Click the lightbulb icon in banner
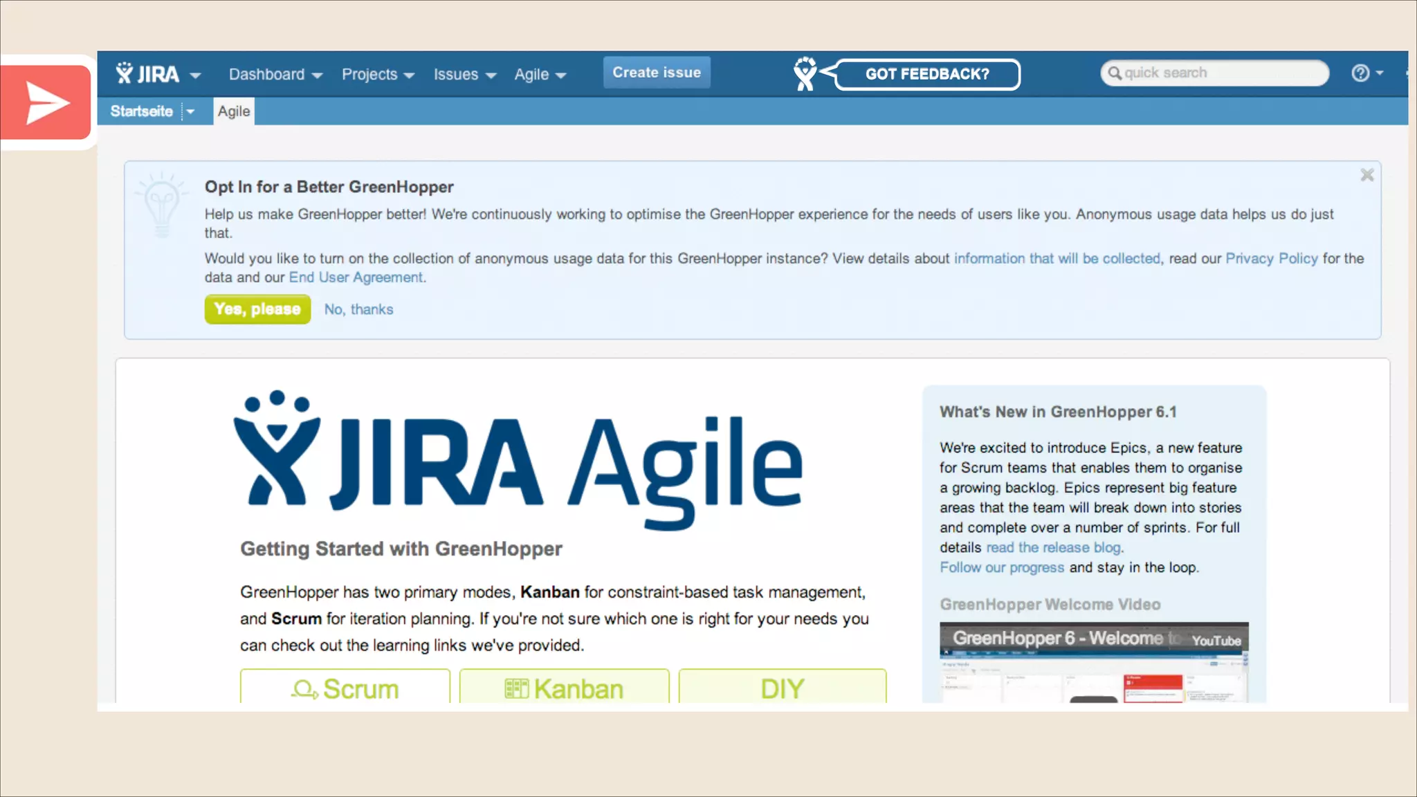 162,205
